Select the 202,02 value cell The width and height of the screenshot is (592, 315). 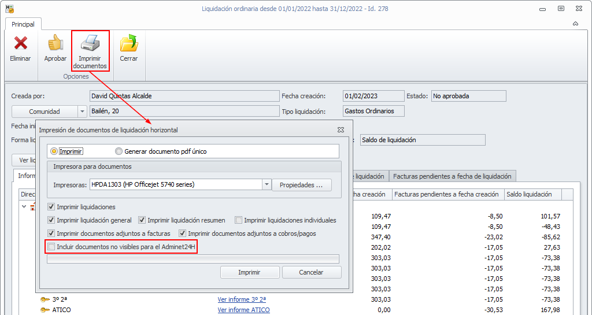(x=381, y=248)
